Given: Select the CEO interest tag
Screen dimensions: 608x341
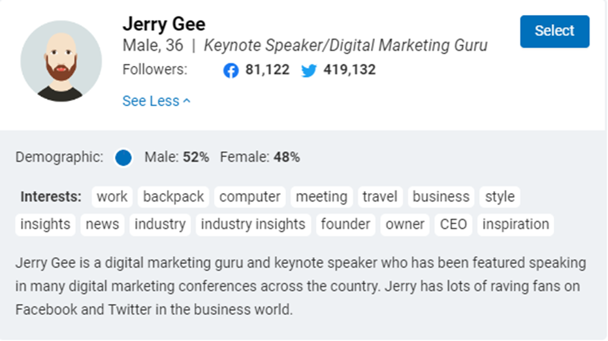Looking at the screenshot, I should pyautogui.click(x=453, y=224).
